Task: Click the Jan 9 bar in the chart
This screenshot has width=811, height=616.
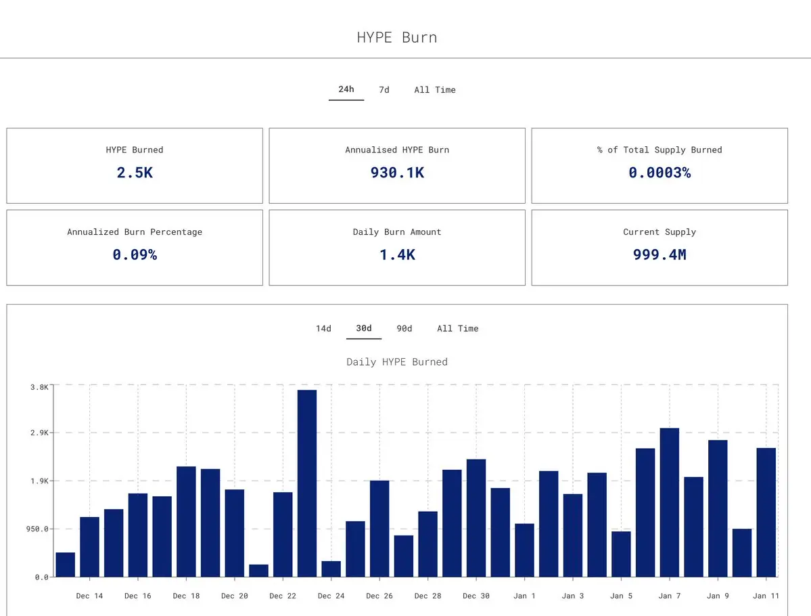Action: coord(718,508)
